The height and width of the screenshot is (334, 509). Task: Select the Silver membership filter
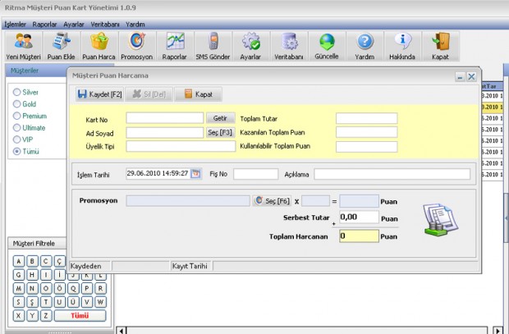pyautogui.click(x=25, y=92)
